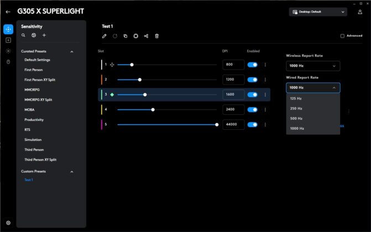Select the MMORPG preset
Image resolution: width=371 pixels, height=232 pixels.
(x=32, y=89)
